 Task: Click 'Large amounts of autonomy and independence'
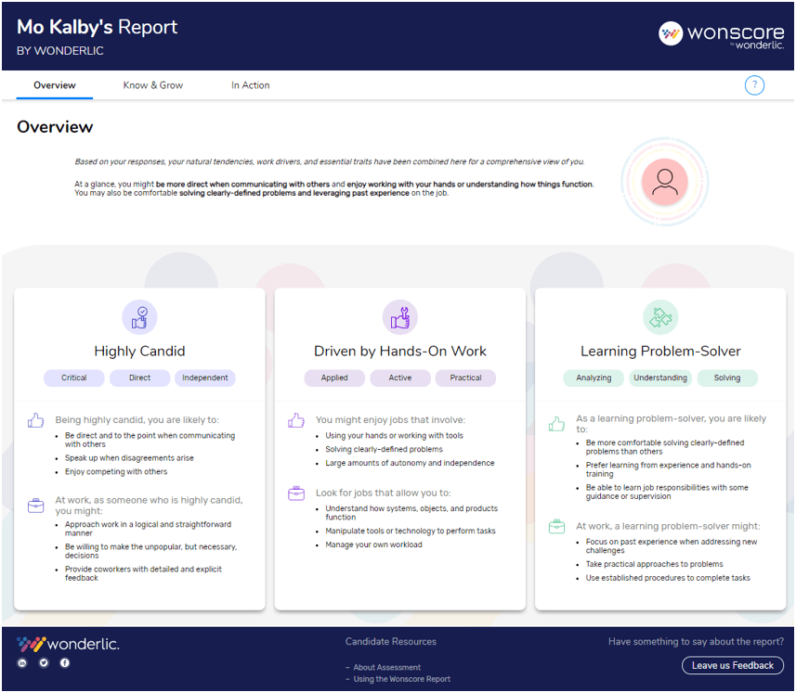[410, 463]
